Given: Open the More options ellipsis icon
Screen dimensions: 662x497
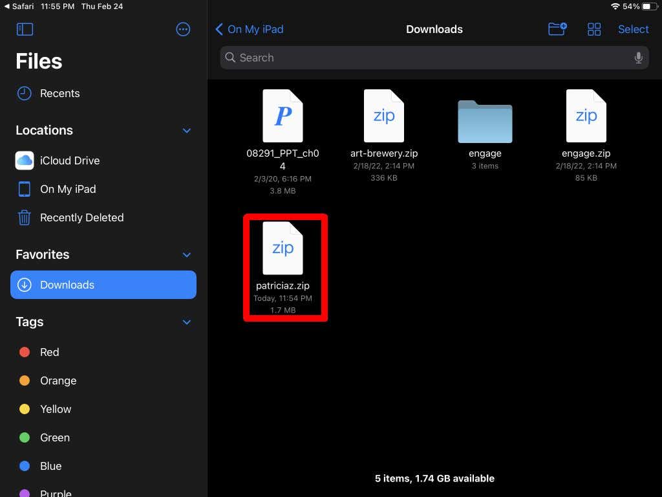Looking at the screenshot, I should point(183,29).
